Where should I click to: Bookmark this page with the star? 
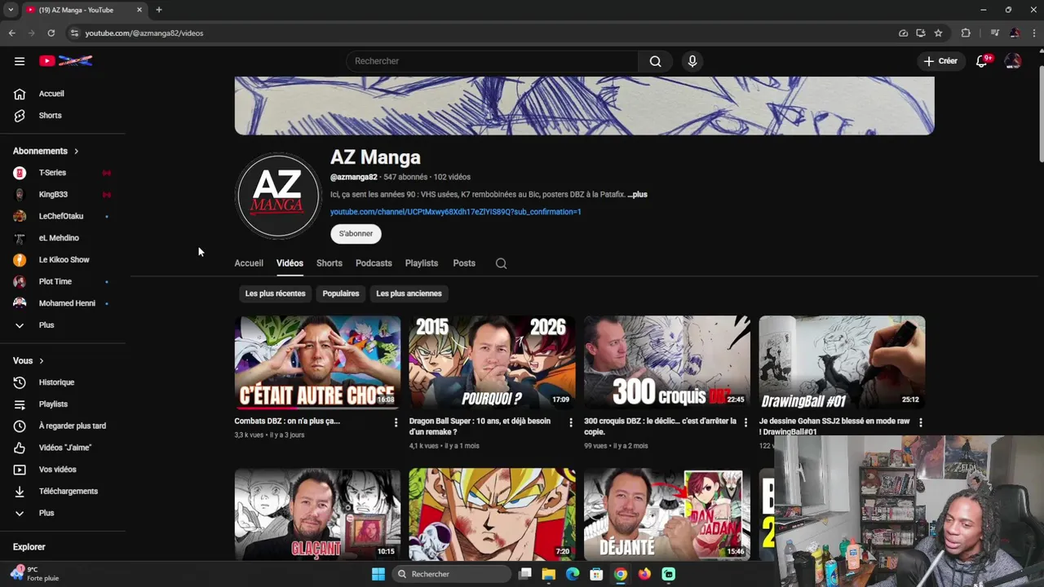(938, 33)
